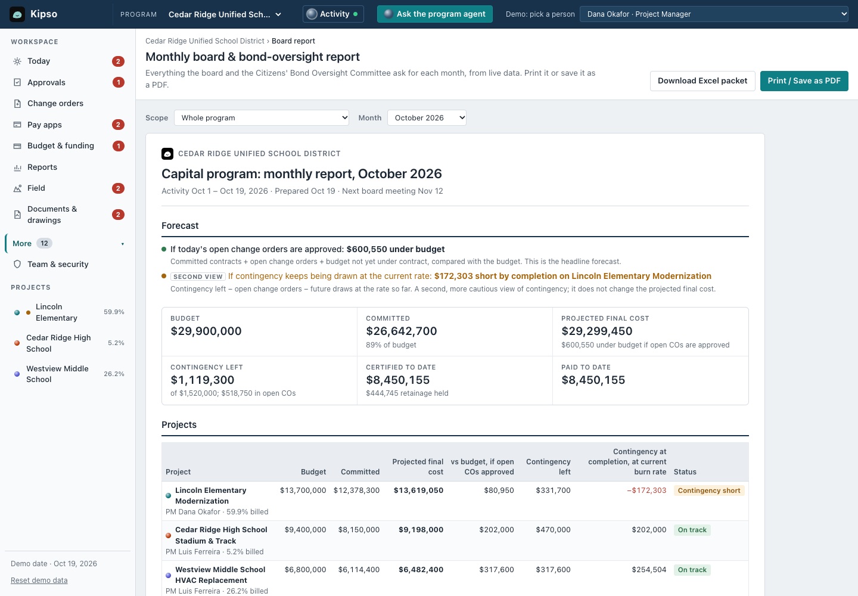Screen dimensions: 858x596
Task: Open Today via its sun icon
Action: click(17, 61)
